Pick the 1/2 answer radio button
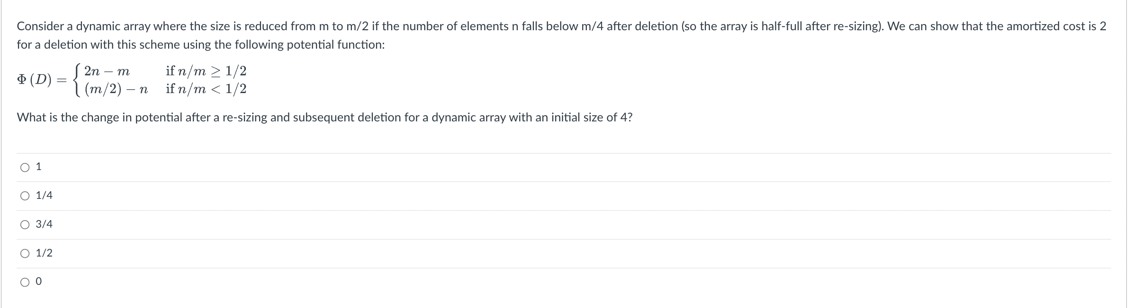The height and width of the screenshot is (308, 1133). click(x=25, y=254)
